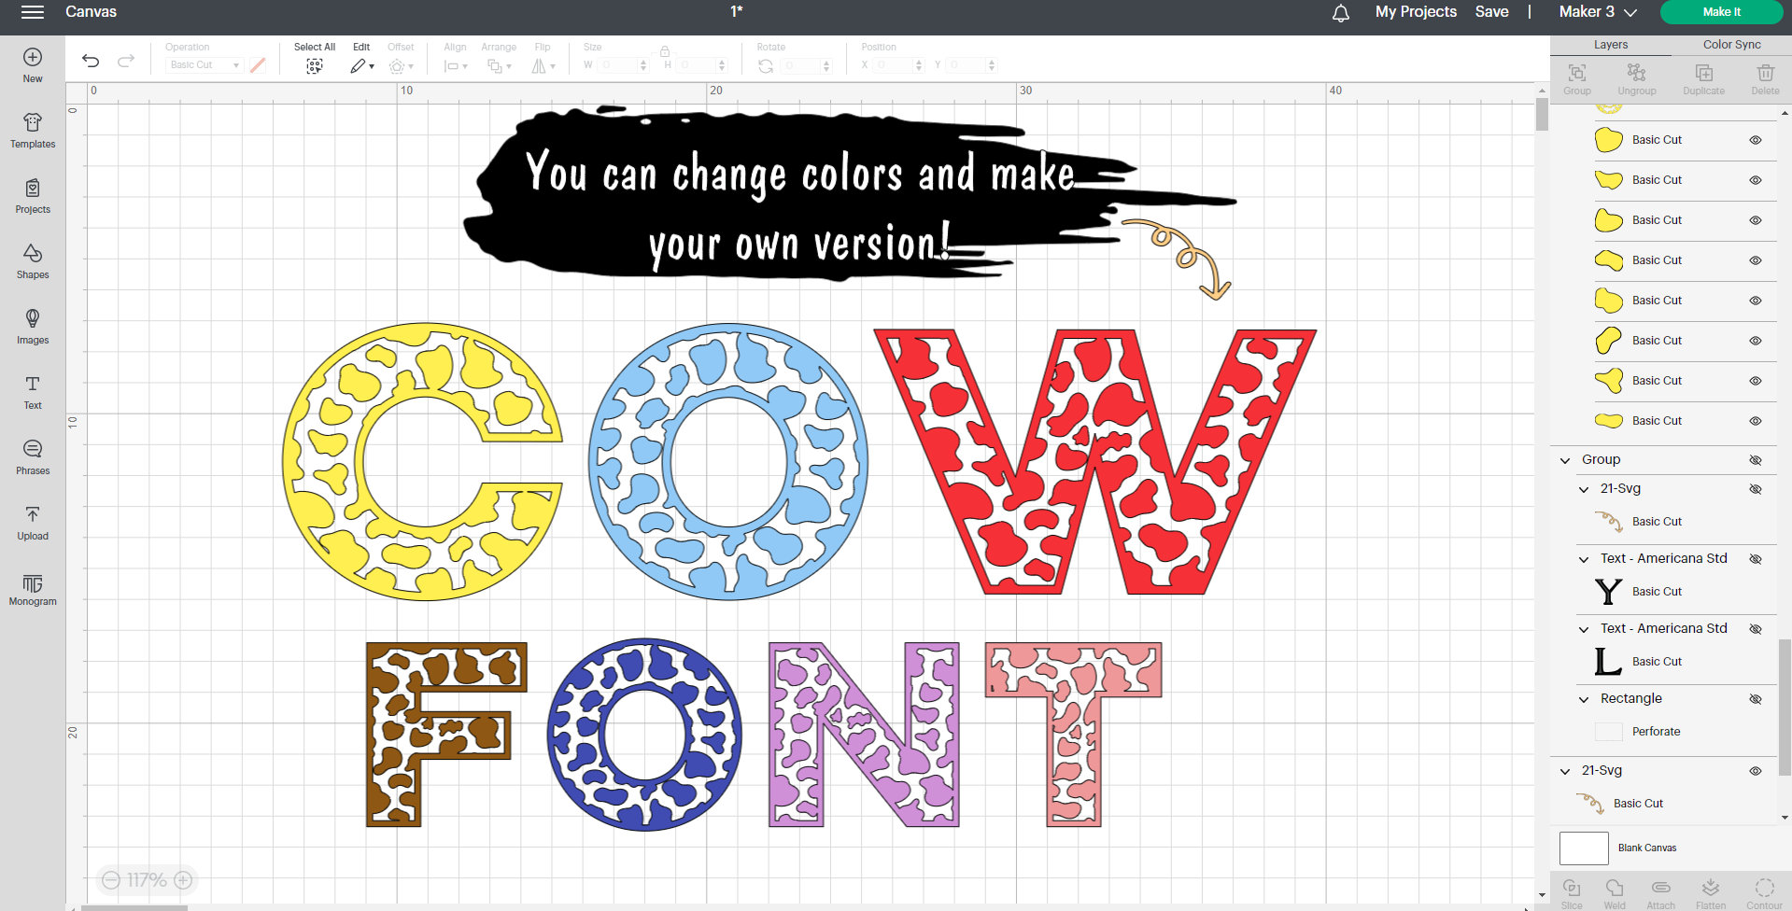Image resolution: width=1792 pixels, height=911 pixels.
Task: Select the Attach tool
Action: tap(1660, 889)
